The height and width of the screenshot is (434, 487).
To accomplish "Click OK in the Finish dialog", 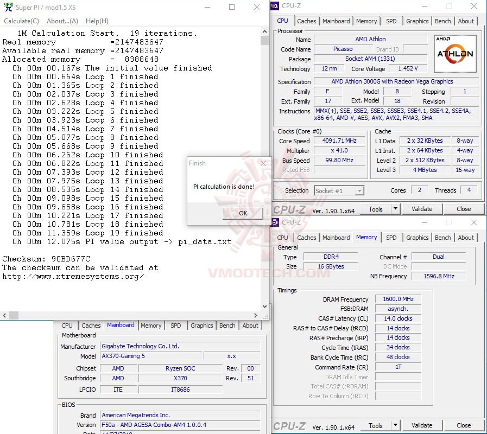I will [x=243, y=213].
